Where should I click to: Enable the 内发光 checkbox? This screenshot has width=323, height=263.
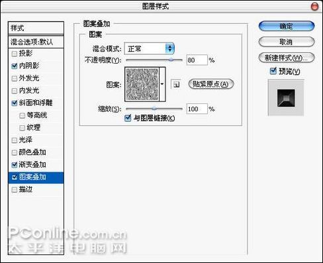pos(14,91)
